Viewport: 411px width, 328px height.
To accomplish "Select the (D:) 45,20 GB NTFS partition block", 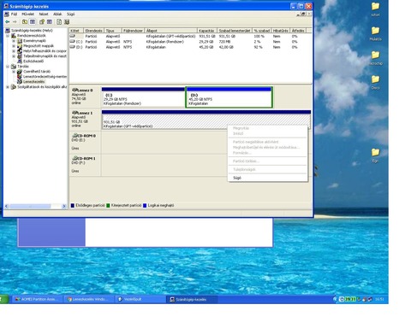I will 229,97.
